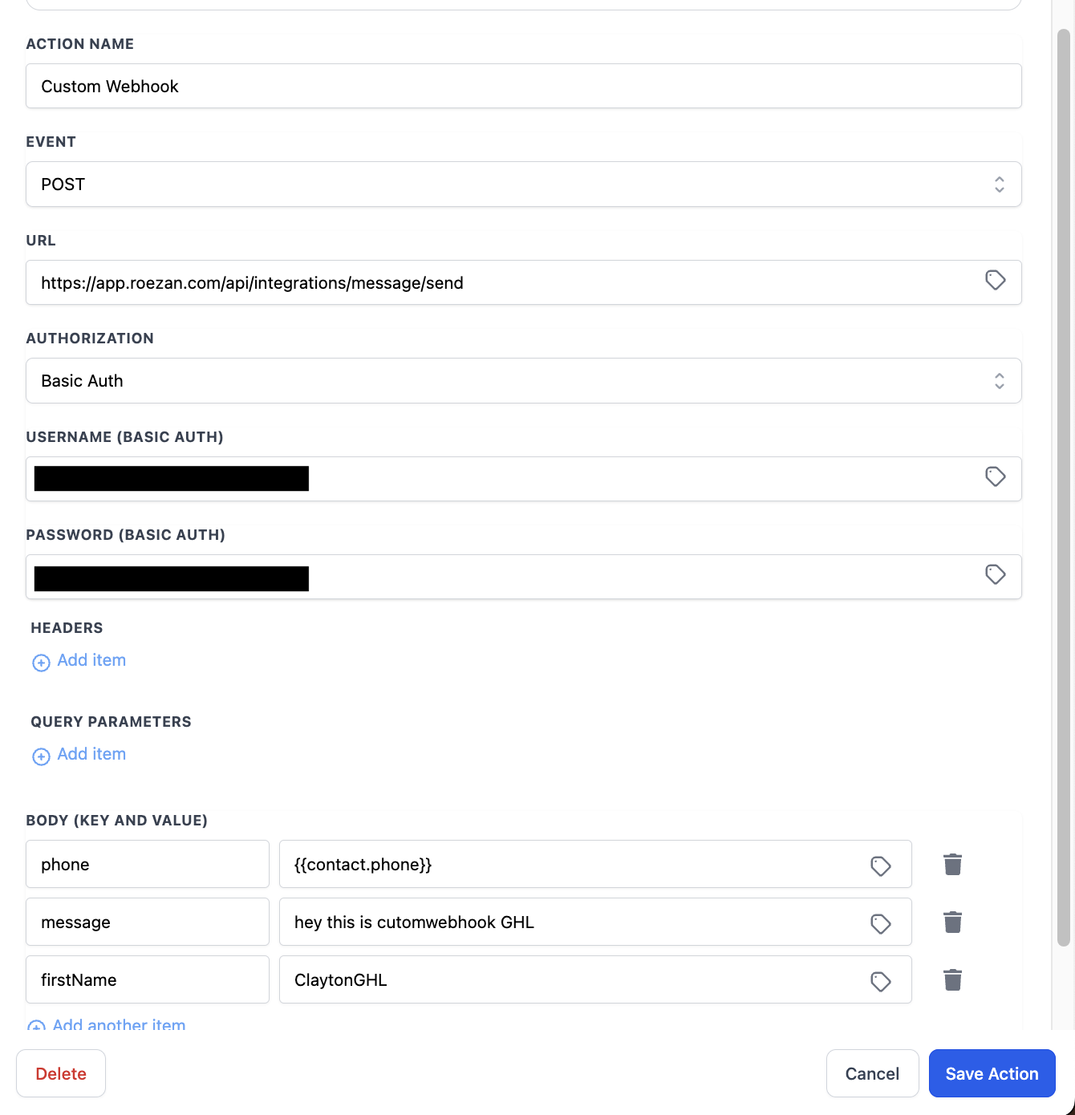Open the Authorization Basic Auth dropdown
Screen dimensions: 1075x1115
coord(523,381)
